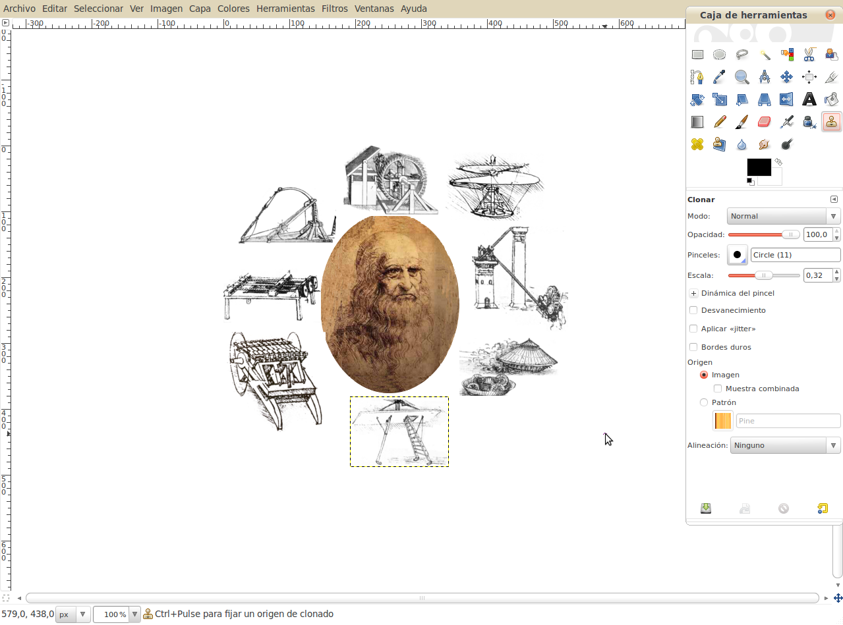Open the Modo dropdown showing Normal
The height and width of the screenshot is (625, 843).
tap(783, 215)
